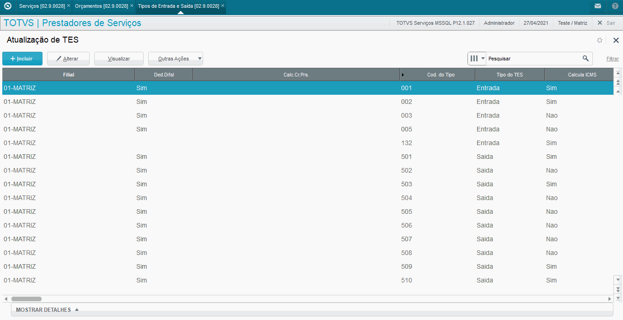Page down double-arrow in grid scrollbar
The width and height of the screenshot is (623, 320).
coord(618,289)
